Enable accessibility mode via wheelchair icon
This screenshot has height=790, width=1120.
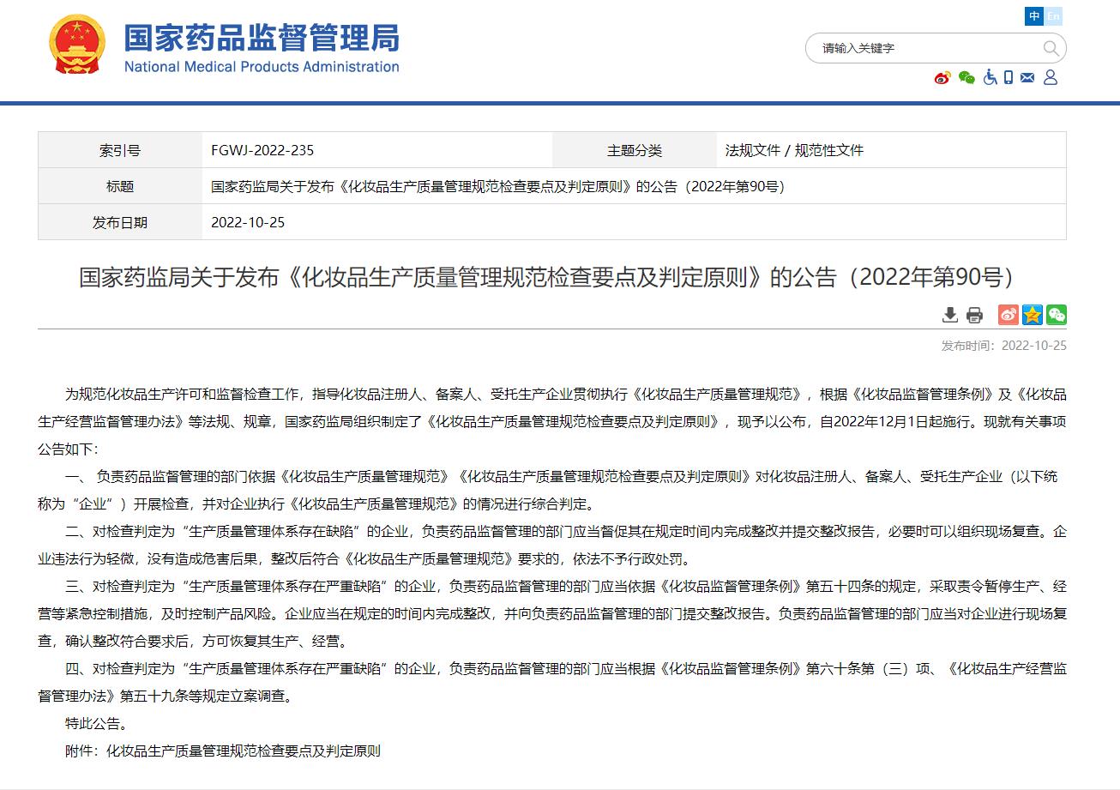click(x=990, y=77)
